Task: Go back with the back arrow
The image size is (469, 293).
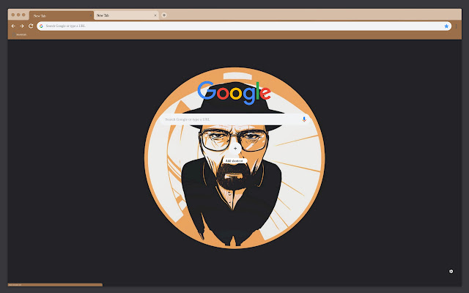Action: (13, 26)
